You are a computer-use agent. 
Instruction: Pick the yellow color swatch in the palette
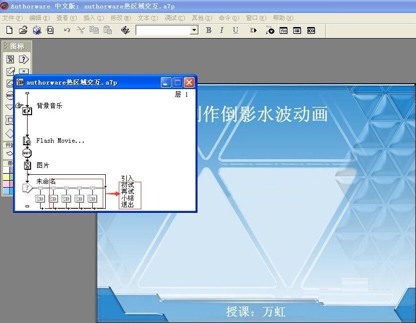6,177
